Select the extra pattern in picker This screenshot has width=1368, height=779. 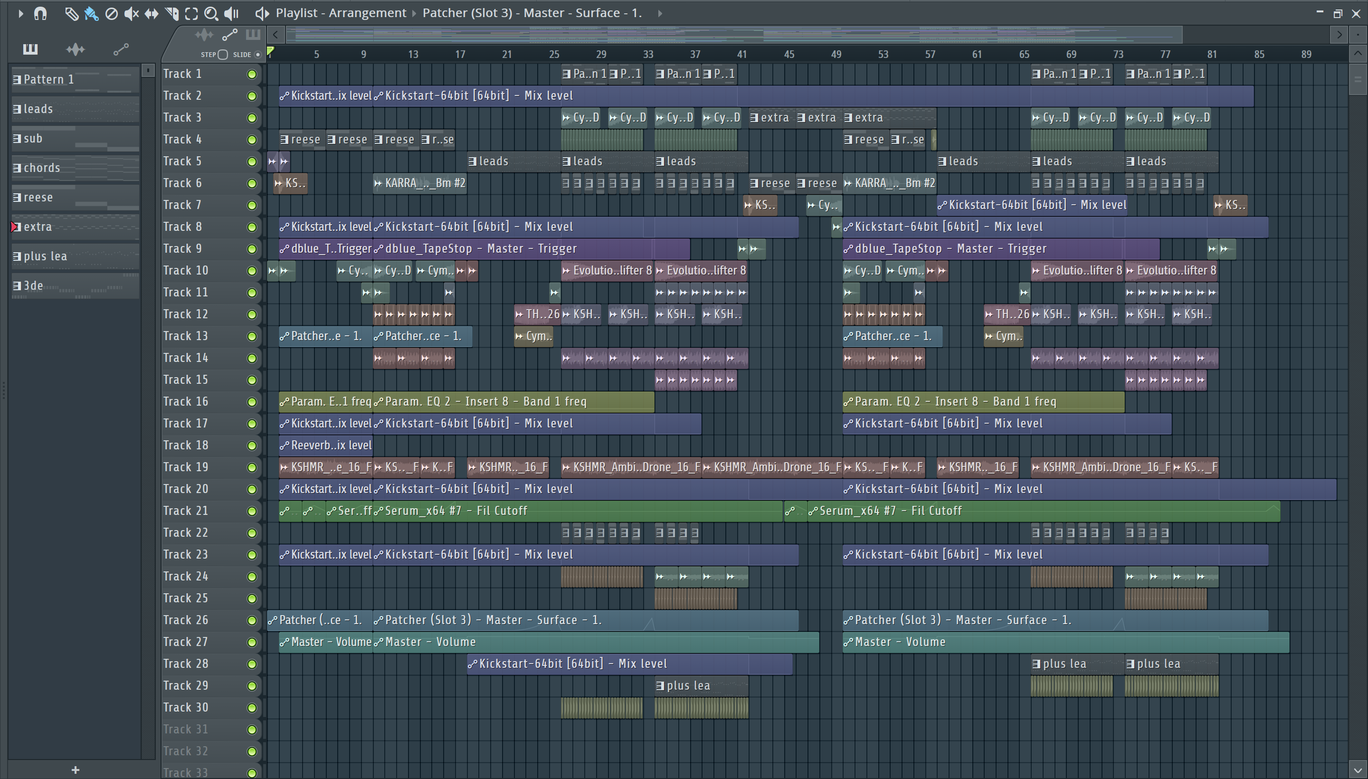pos(75,227)
